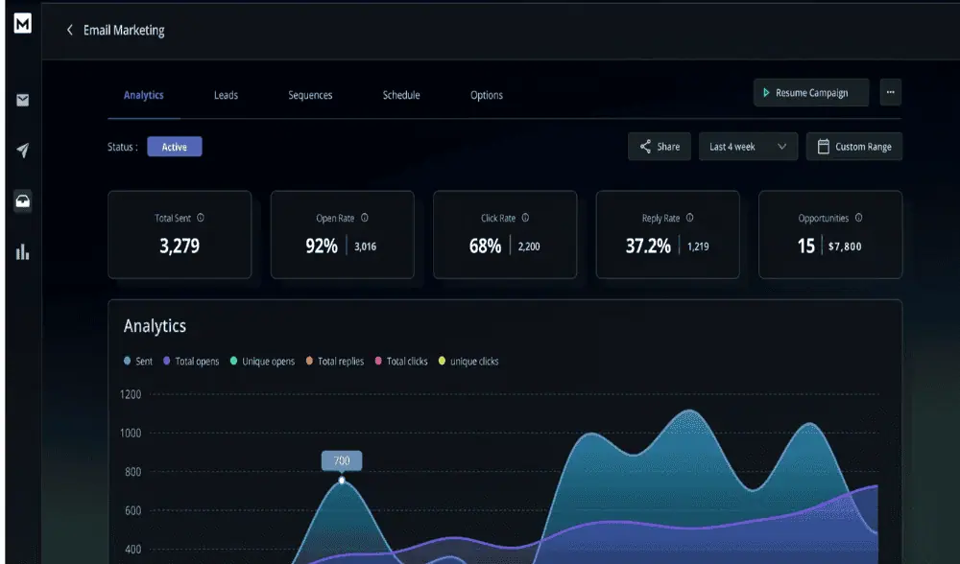Open the mail envelope sidebar icon

[x=22, y=100]
